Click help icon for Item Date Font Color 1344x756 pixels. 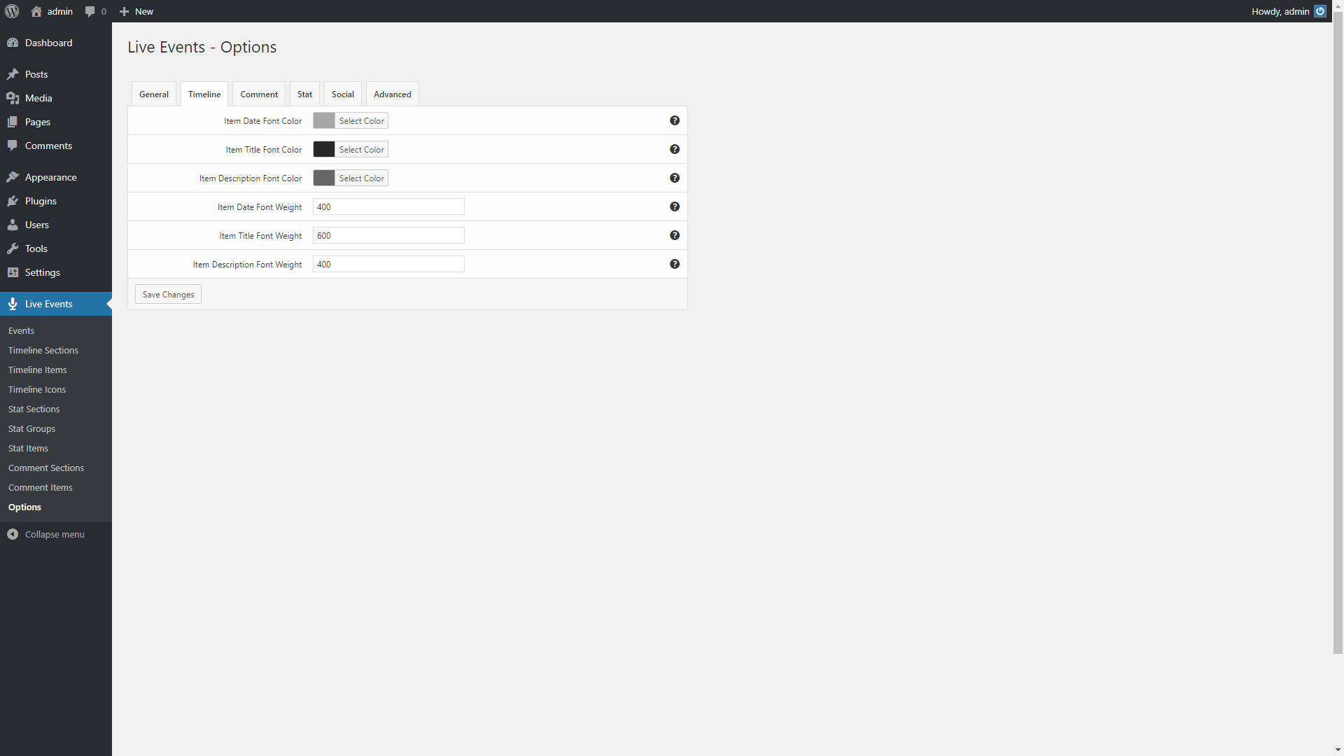(675, 120)
